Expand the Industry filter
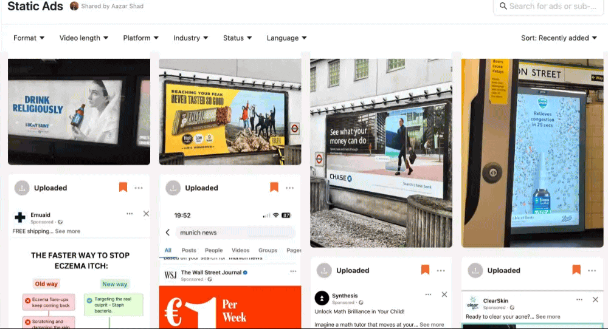 point(190,38)
